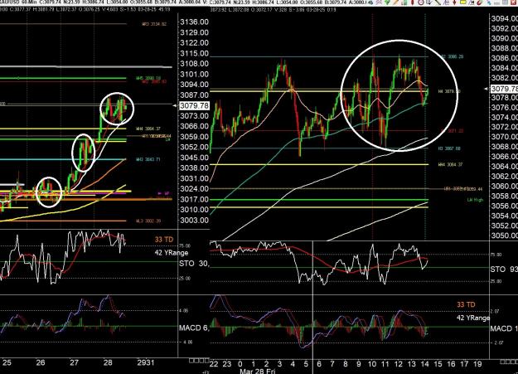
Task: Click the MM4 3064.37 level label on right chart
Action: [449, 164]
